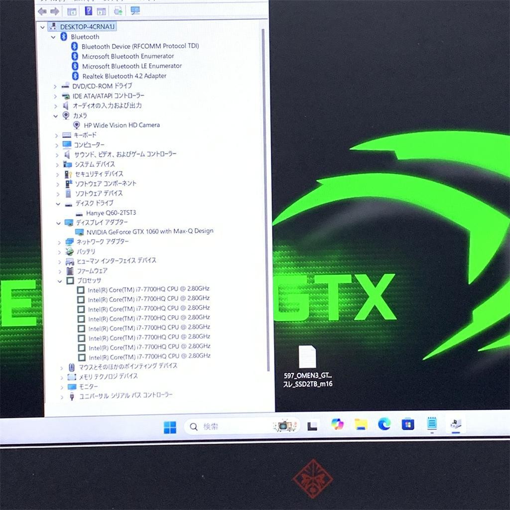Click the セキュリティ デバイス icon

68,174
